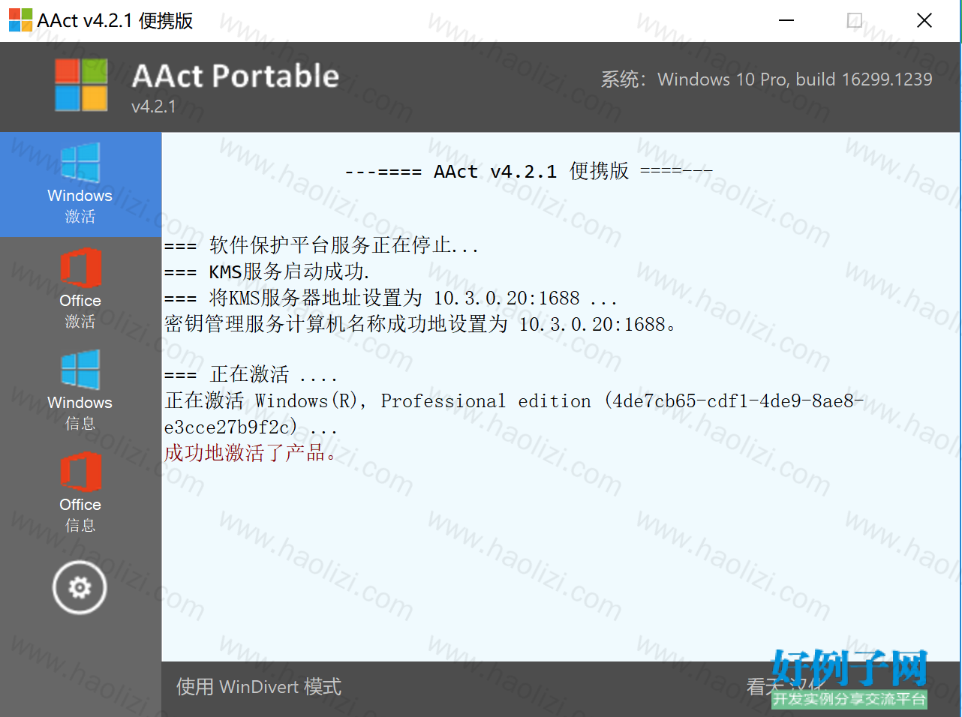
Task: Minimize the AAct window
Action: coord(786,20)
